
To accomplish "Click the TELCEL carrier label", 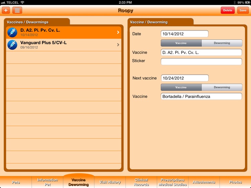I will click(12, 2).
